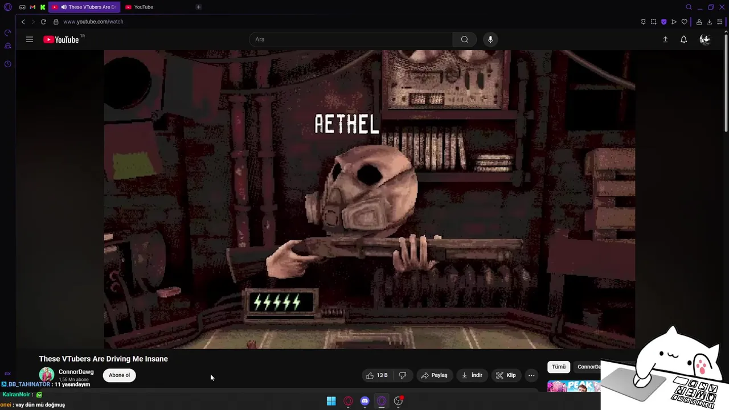The height and width of the screenshot is (410, 729).
Task: Open the YouTube hamburger guide menu
Action: point(30,39)
